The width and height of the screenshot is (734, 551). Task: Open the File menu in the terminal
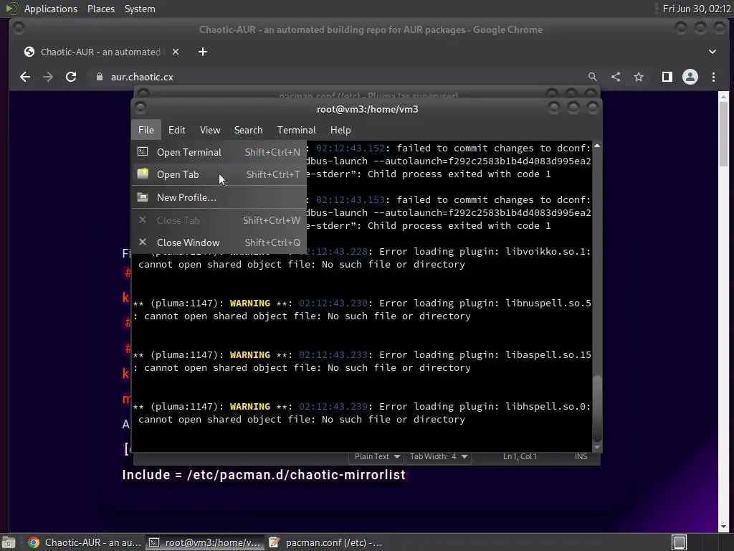click(146, 131)
